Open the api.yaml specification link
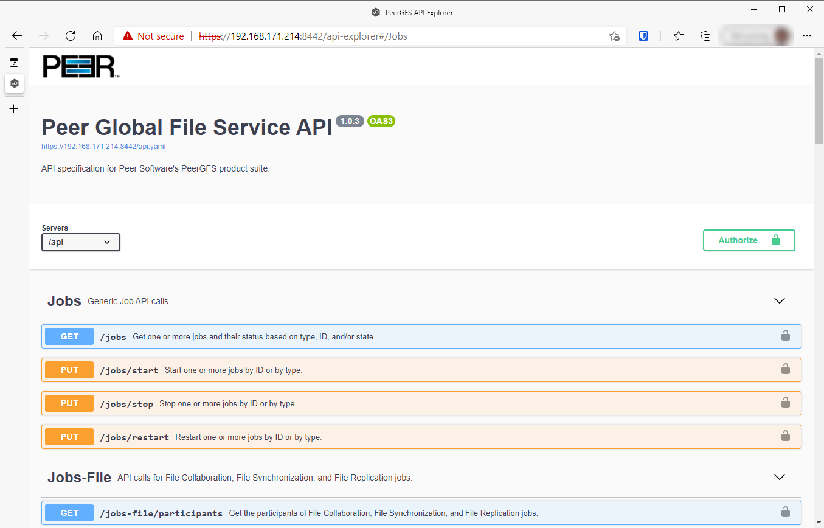This screenshot has height=528, width=824. (x=103, y=147)
